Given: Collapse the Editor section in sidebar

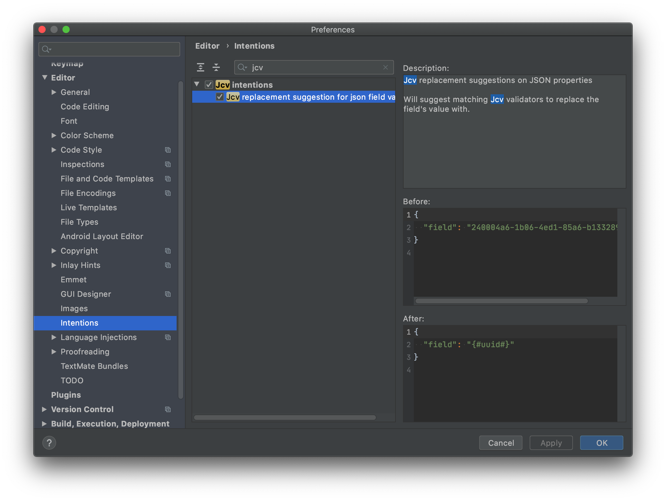Looking at the screenshot, I should point(44,77).
